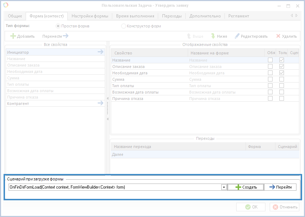Select the Конструктор форм radio button
The width and height of the screenshot is (305, 217).
124,26
